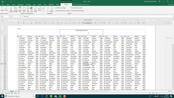Collapse the ribbon with the arrow
The width and height of the screenshot is (174, 98).
coord(173,13)
